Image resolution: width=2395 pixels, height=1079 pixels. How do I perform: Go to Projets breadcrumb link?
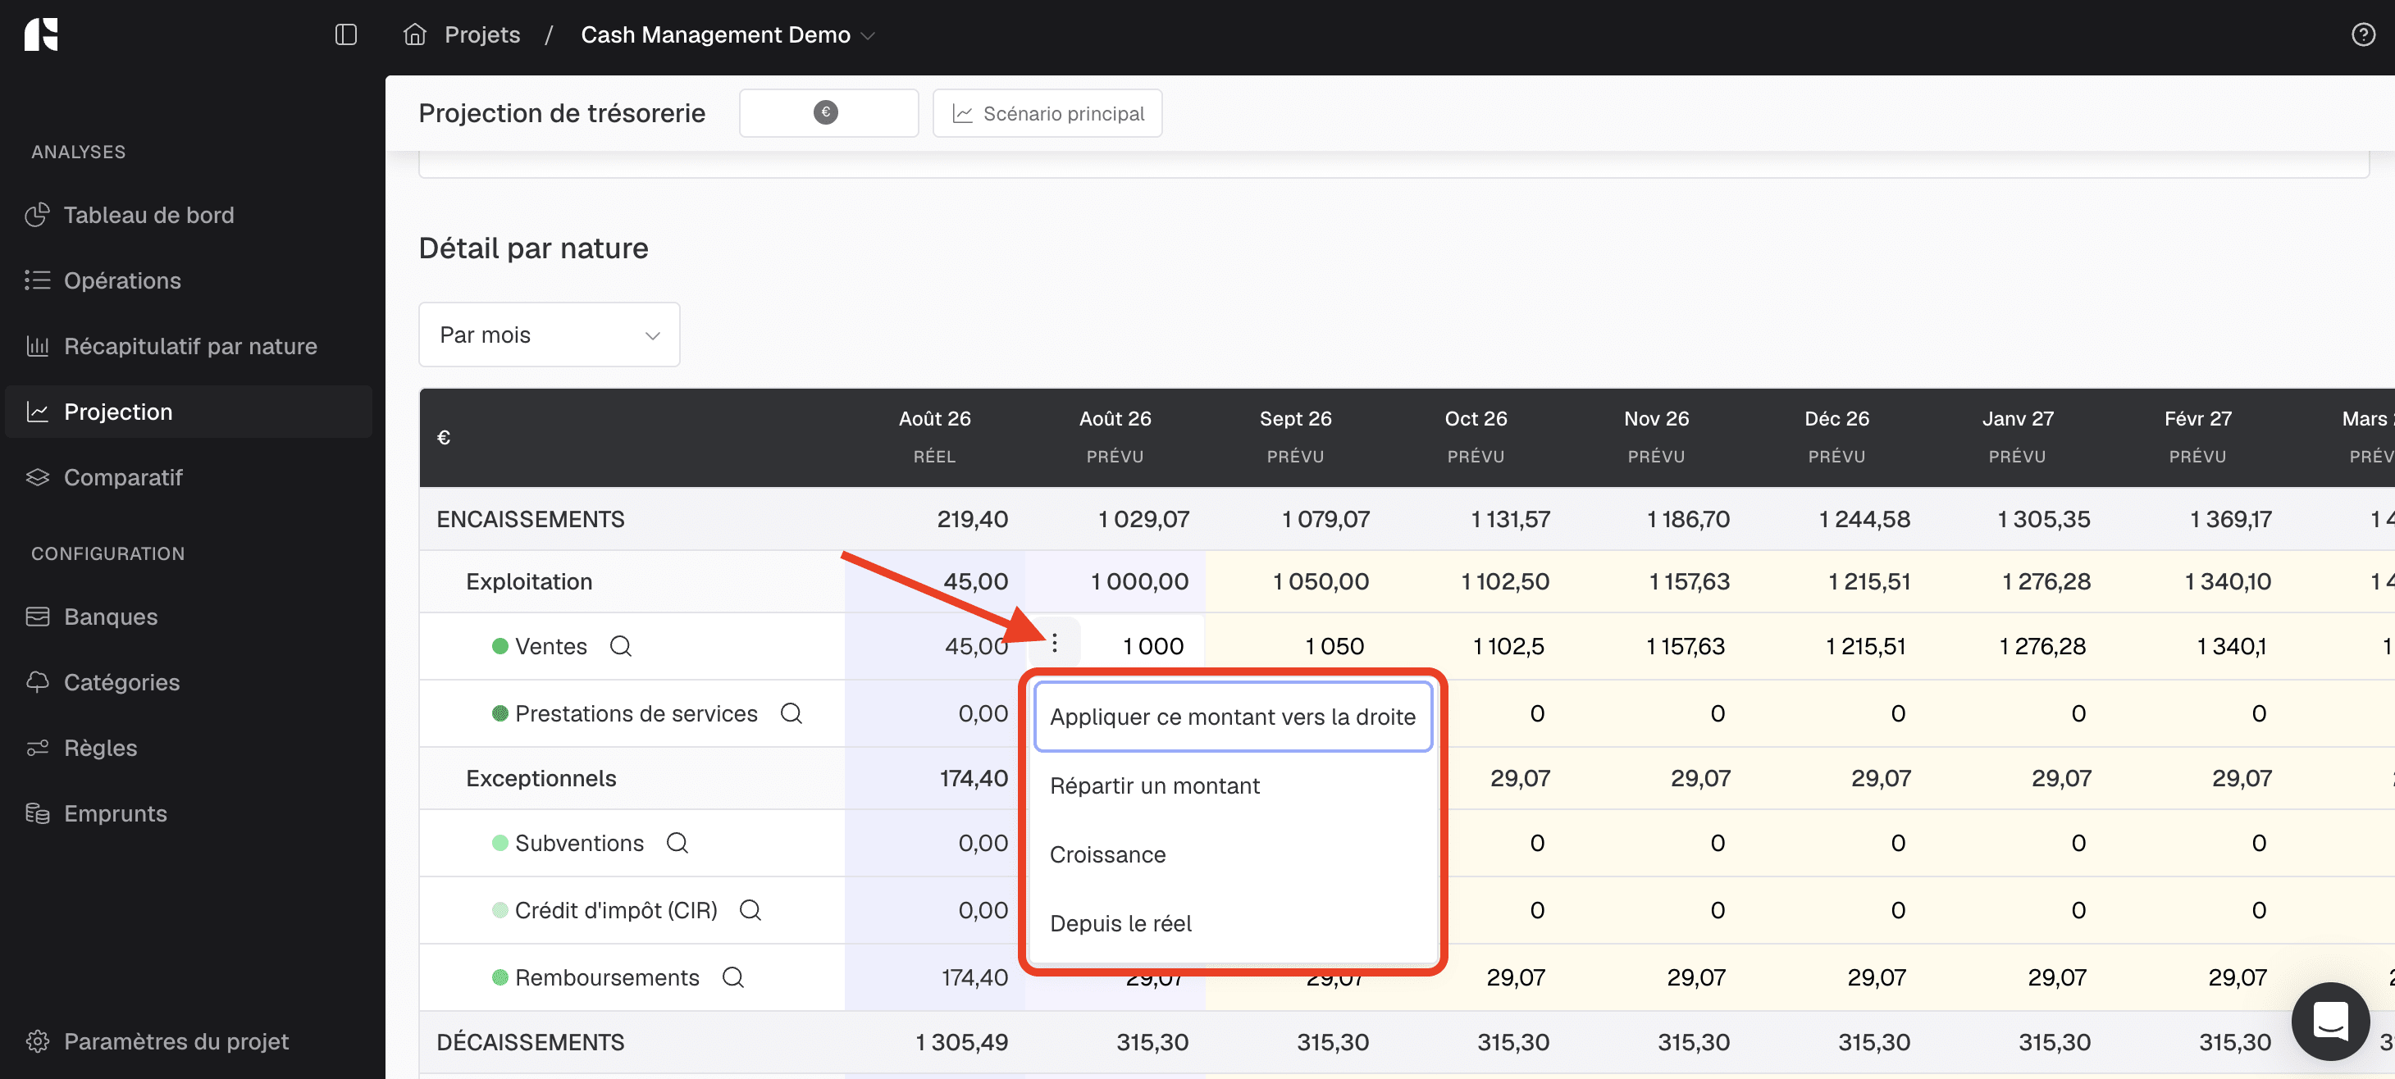coord(481,34)
